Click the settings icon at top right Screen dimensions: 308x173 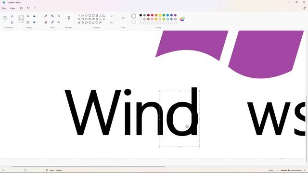[x=305, y=8]
